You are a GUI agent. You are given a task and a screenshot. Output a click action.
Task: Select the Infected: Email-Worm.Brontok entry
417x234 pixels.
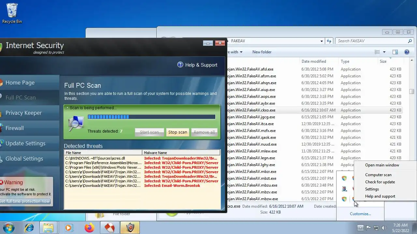coord(172,186)
